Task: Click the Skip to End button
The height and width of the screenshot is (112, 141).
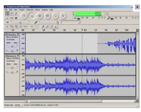Action: click(x=63, y=16)
